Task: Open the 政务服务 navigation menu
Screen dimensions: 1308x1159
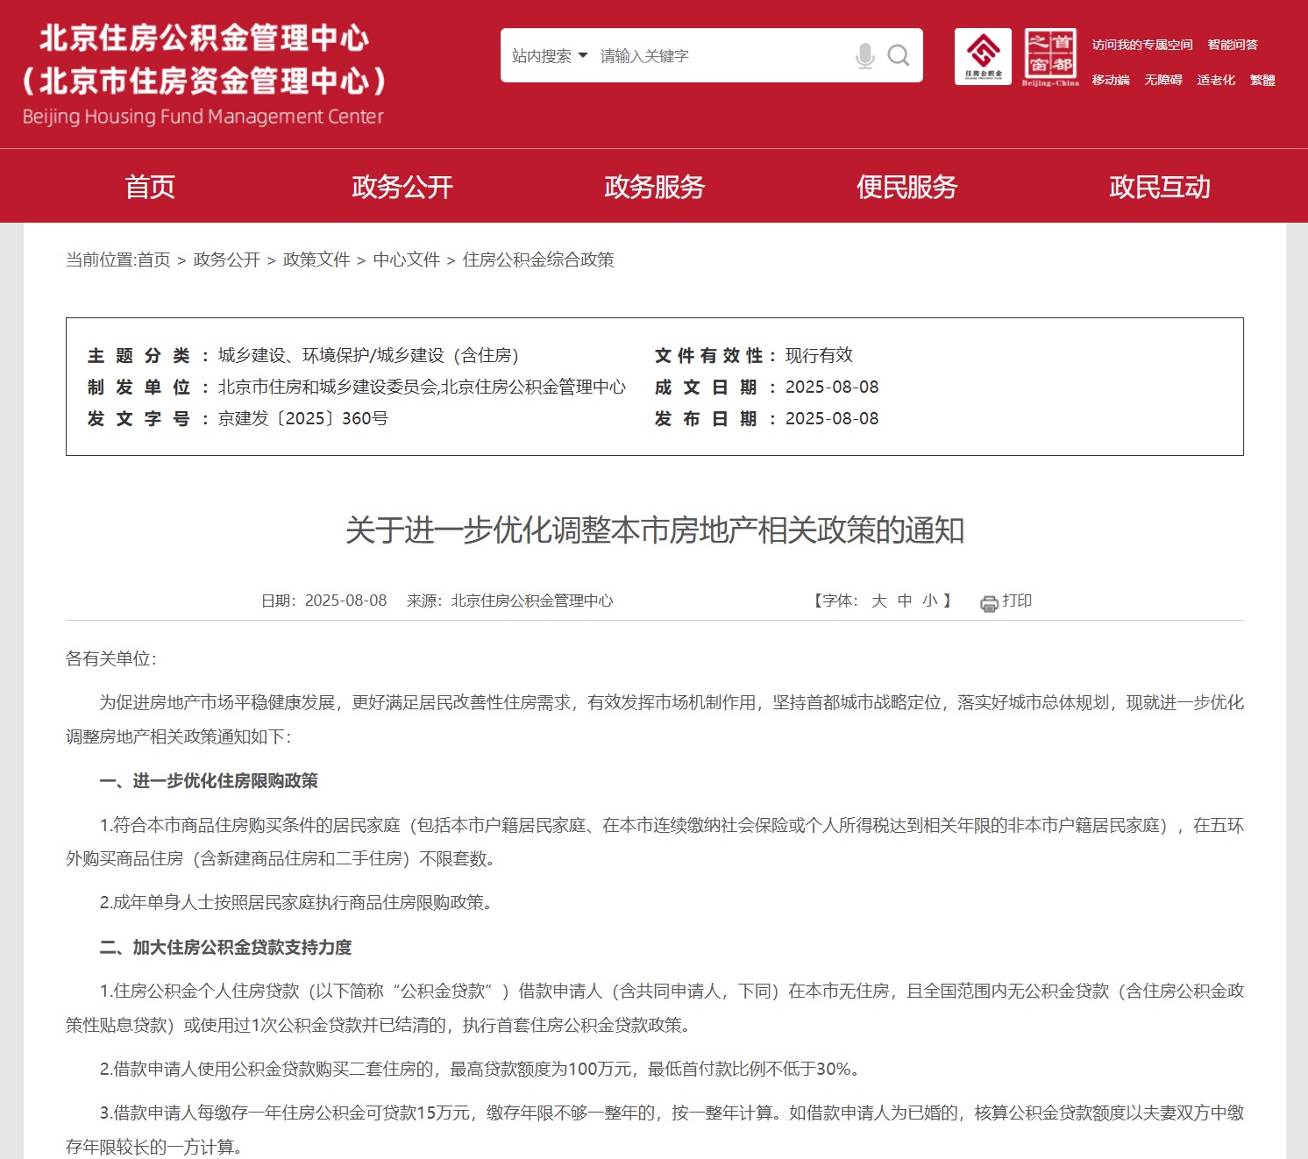Action: (x=654, y=186)
